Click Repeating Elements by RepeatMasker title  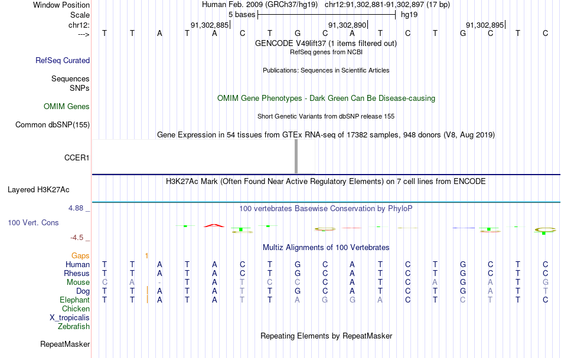point(327,336)
